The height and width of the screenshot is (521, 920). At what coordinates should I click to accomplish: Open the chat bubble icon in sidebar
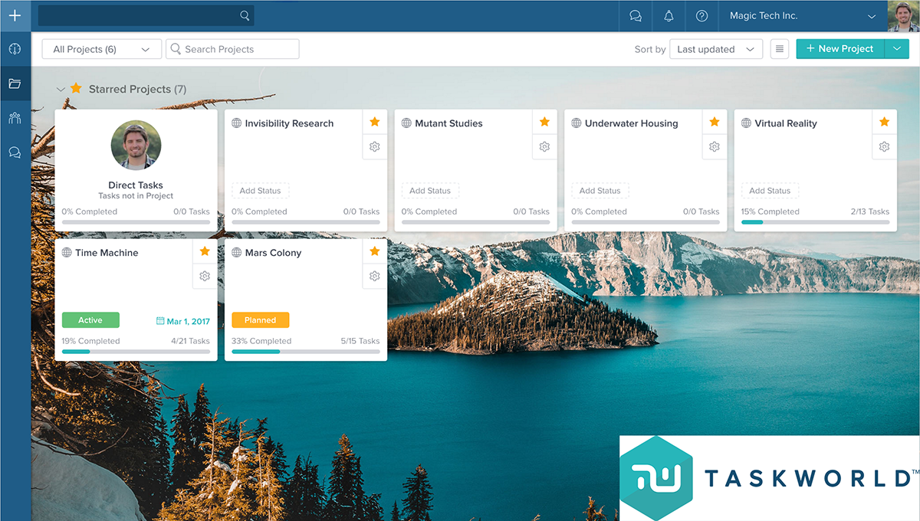pyautogui.click(x=15, y=152)
